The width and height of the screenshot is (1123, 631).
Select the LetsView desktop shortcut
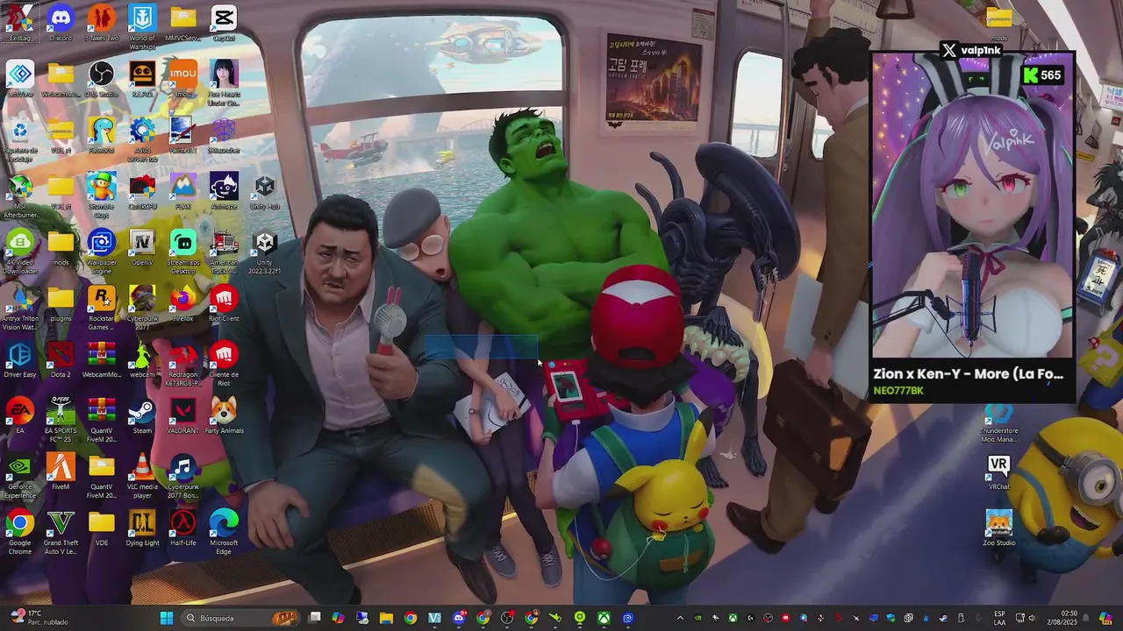coord(19,79)
